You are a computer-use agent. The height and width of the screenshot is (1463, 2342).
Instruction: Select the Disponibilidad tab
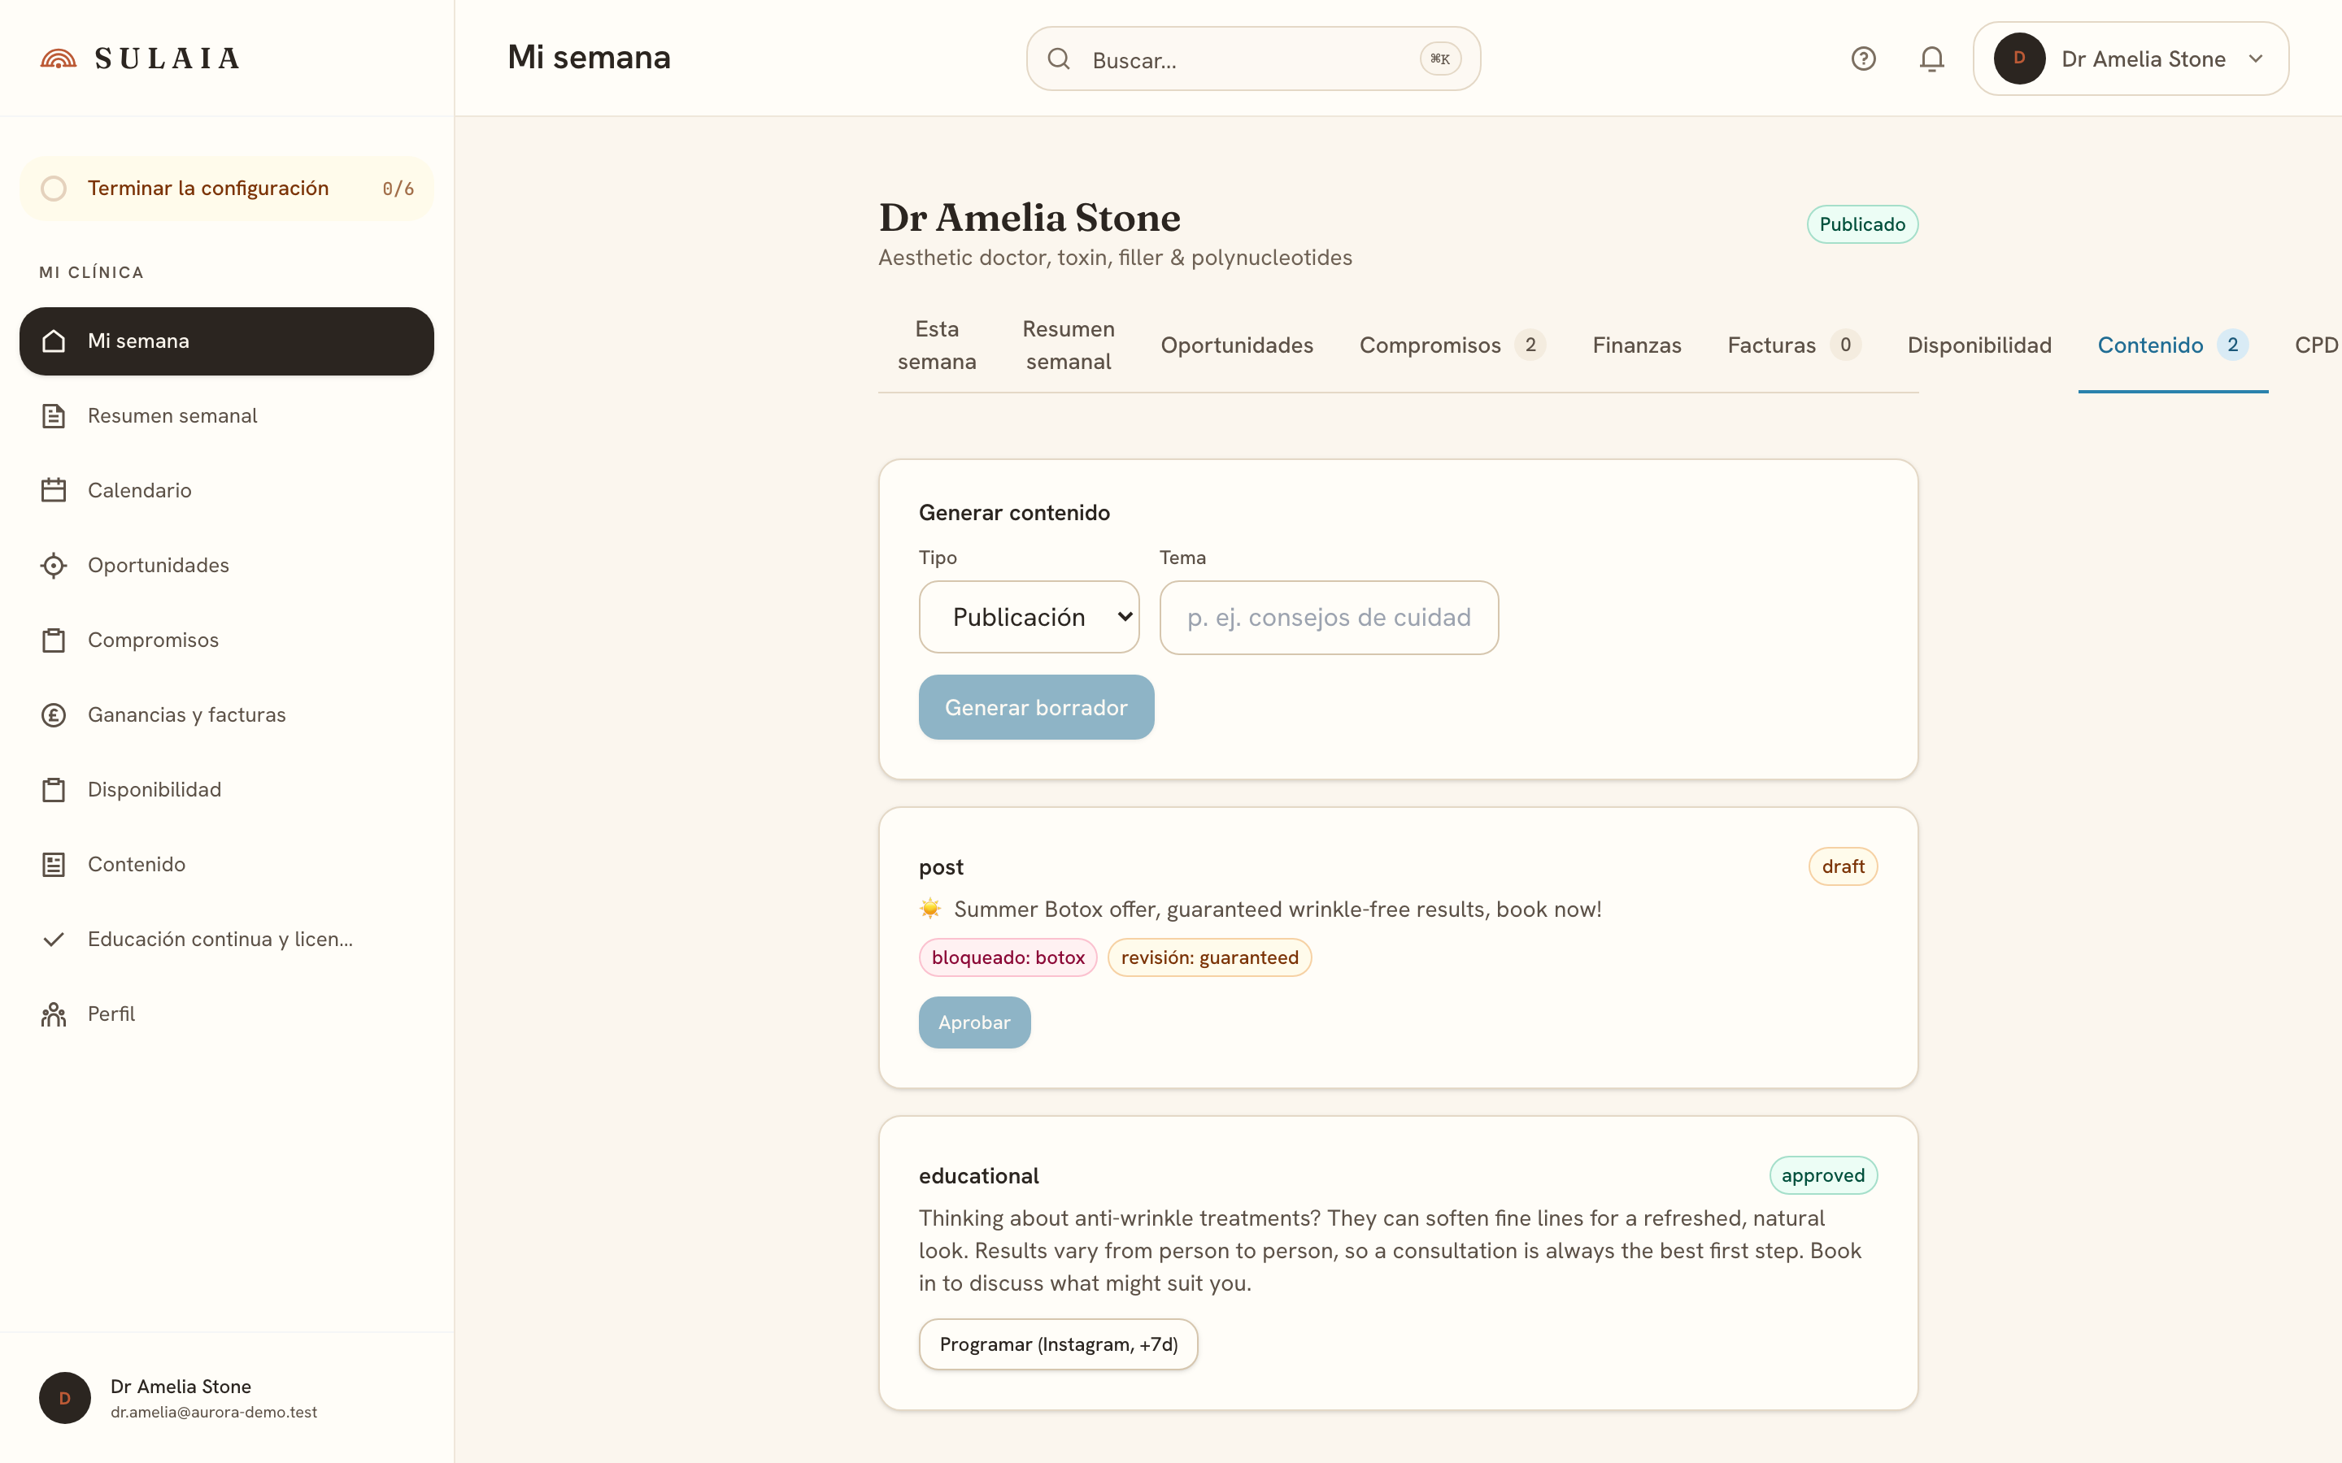[x=1979, y=345]
